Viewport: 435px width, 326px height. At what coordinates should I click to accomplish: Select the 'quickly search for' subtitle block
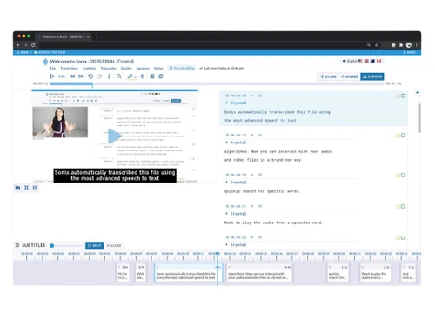[x=338, y=273]
